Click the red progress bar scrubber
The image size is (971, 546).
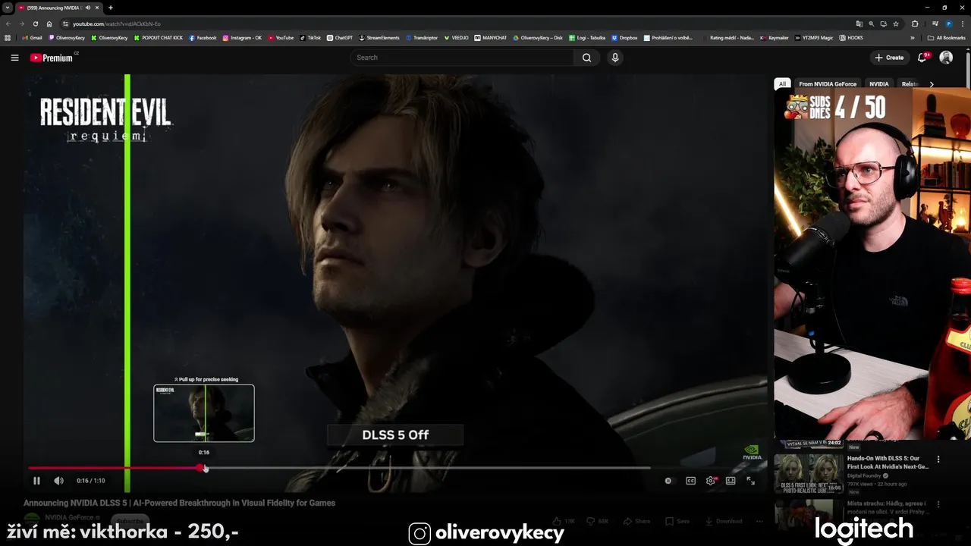201,468
